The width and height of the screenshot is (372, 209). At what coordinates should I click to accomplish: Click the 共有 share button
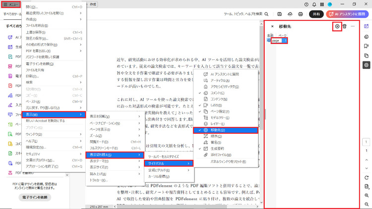click(x=316, y=14)
